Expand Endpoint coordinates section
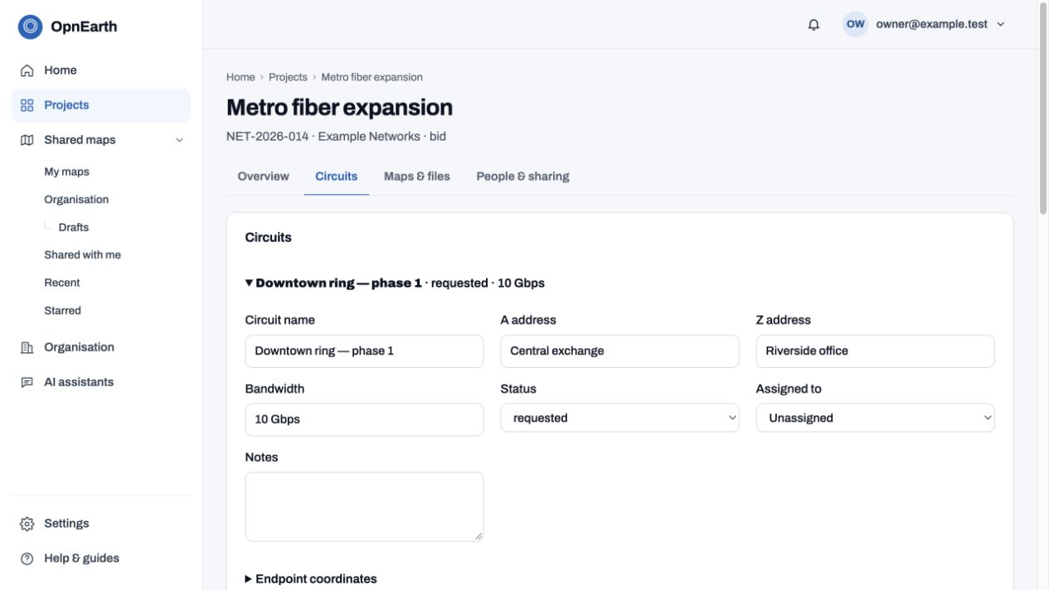Viewport: 1049px width, 590px height. click(x=311, y=578)
